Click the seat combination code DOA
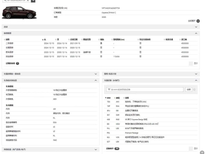 click(55, 123)
